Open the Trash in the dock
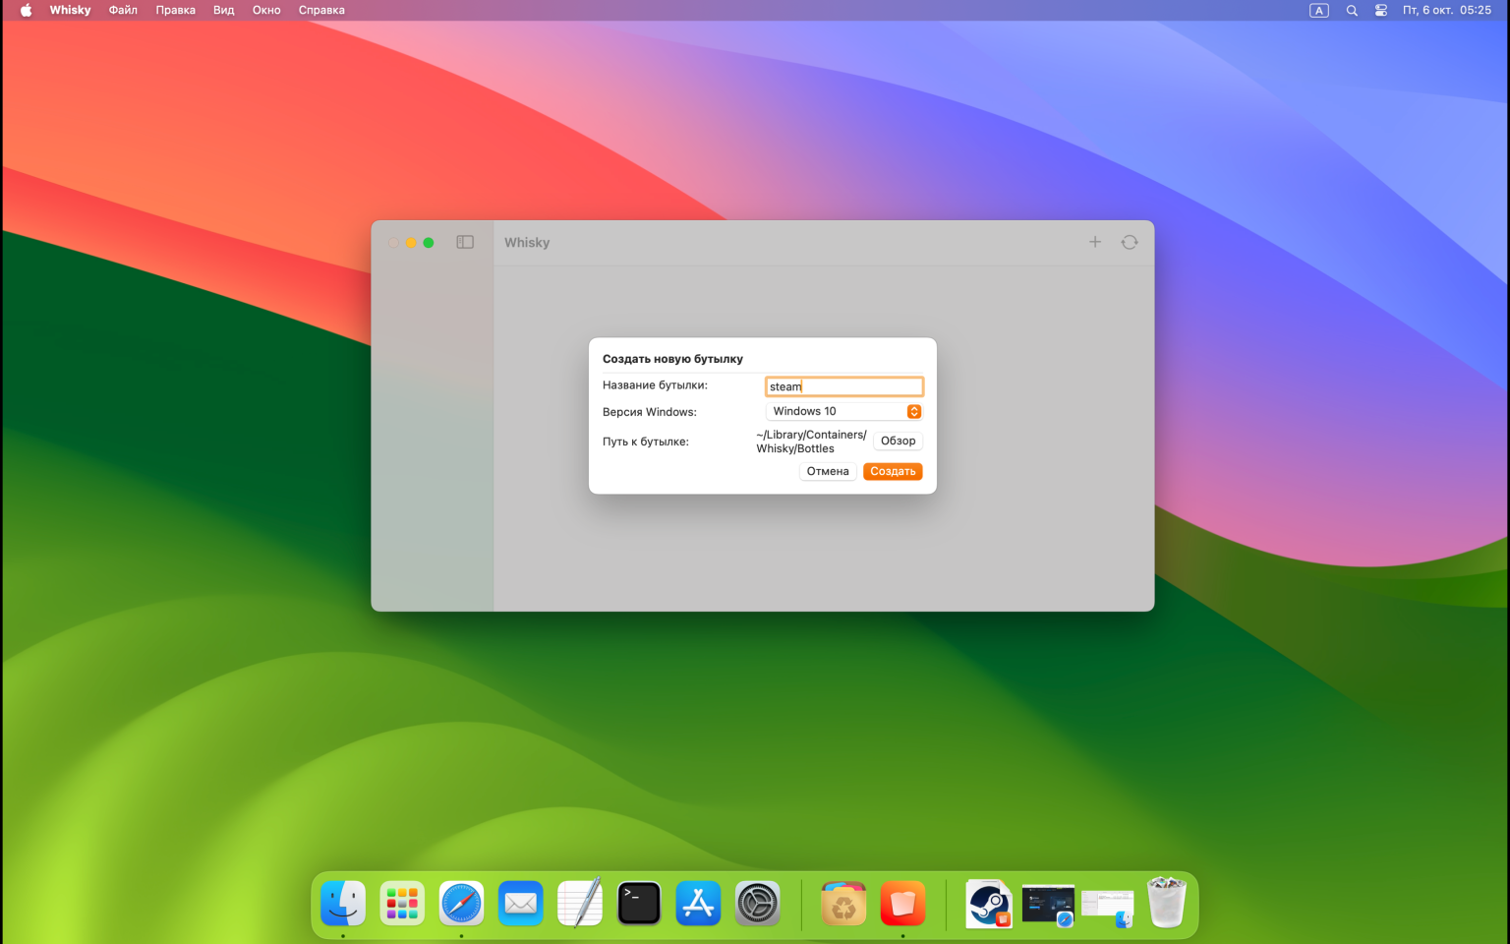 tap(1167, 903)
